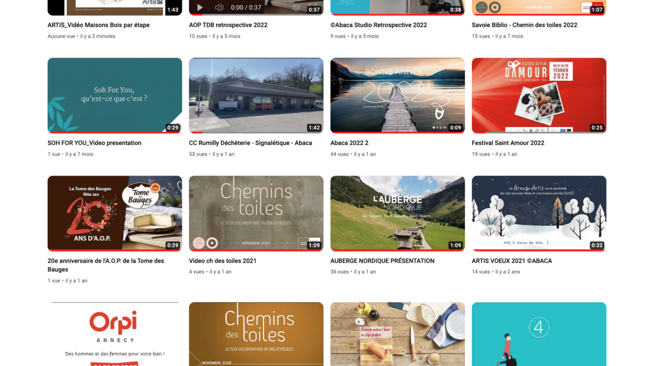Click the 0:38 duration badge on Abaca Studio Retrospective
651x366 pixels.
click(x=456, y=10)
